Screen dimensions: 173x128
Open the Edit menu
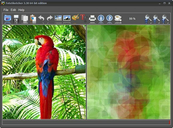click(13, 10)
